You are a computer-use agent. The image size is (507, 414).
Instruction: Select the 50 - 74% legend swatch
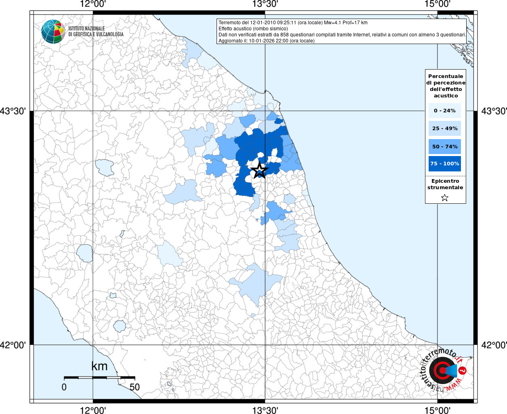pos(444,146)
